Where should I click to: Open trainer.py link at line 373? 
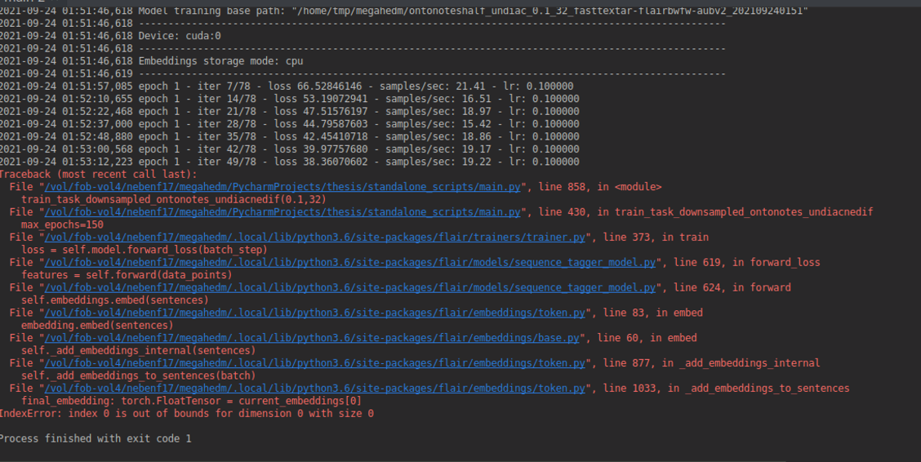click(315, 238)
